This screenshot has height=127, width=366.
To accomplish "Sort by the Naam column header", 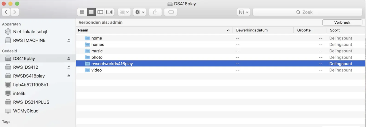I will click(x=153, y=30).
